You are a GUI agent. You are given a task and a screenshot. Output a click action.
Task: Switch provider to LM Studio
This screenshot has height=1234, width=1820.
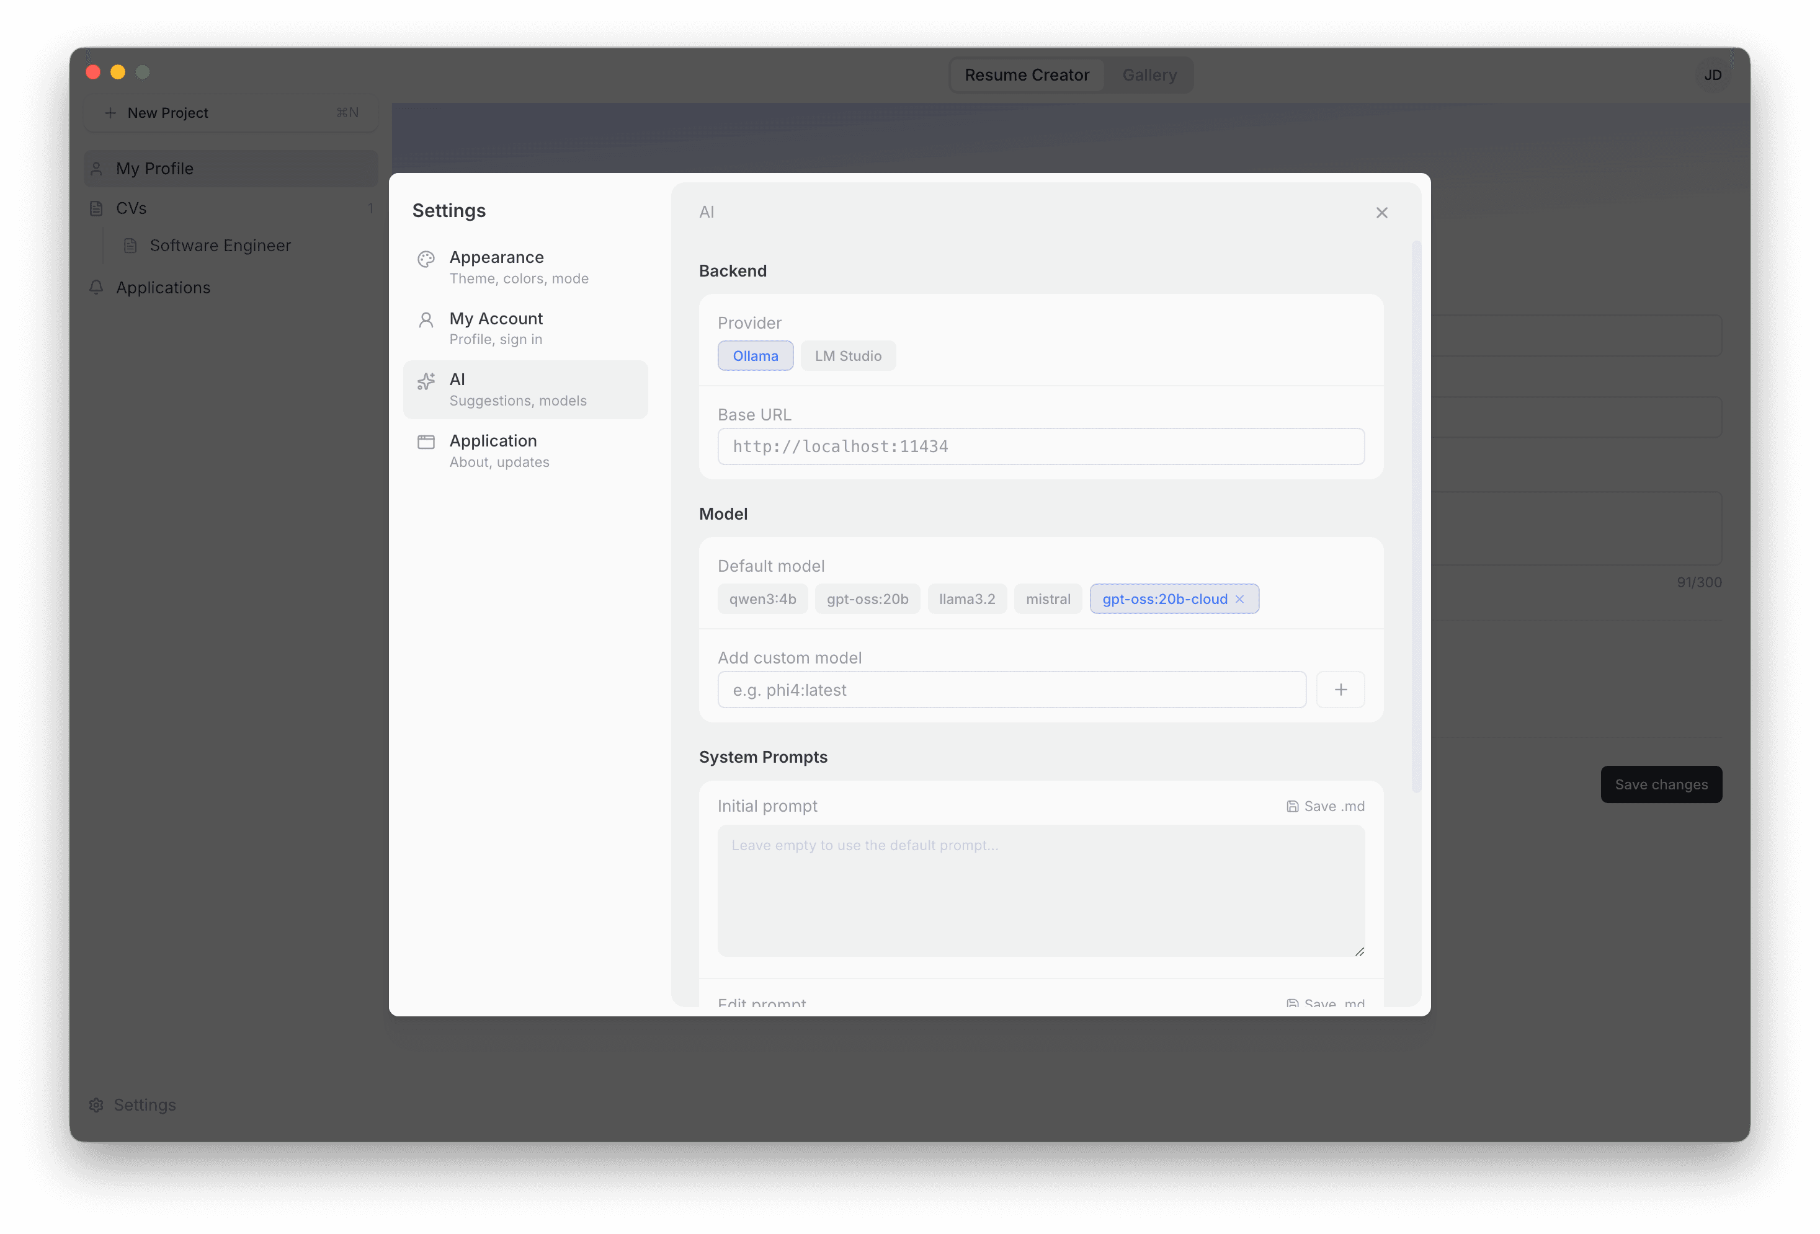click(848, 355)
